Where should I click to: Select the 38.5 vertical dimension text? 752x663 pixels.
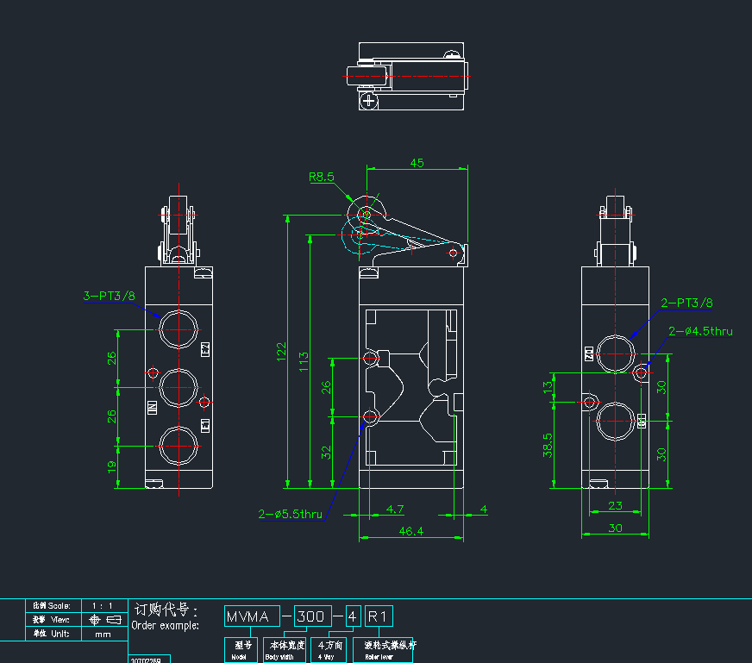click(548, 445)
